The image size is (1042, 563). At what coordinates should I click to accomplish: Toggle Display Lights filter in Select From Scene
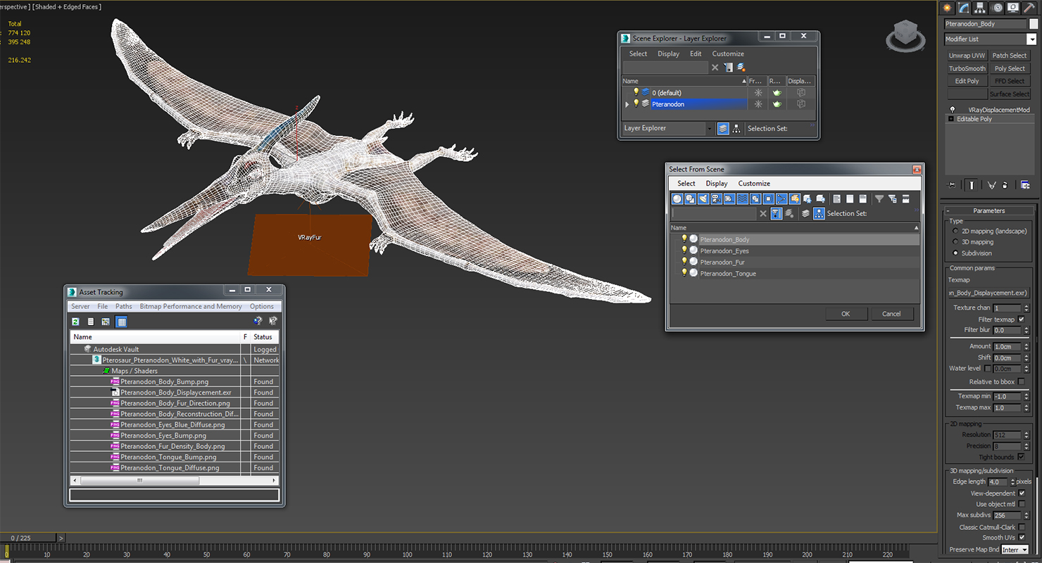pyautogui.click(x=703, y=199)
